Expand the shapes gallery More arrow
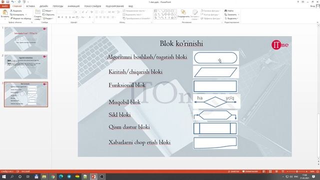 click(175, 18)
